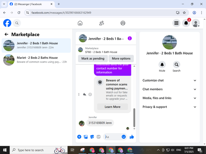206x154 pixels.
Task: Send a thumbs-up like
Action: (x=132, y=137)
